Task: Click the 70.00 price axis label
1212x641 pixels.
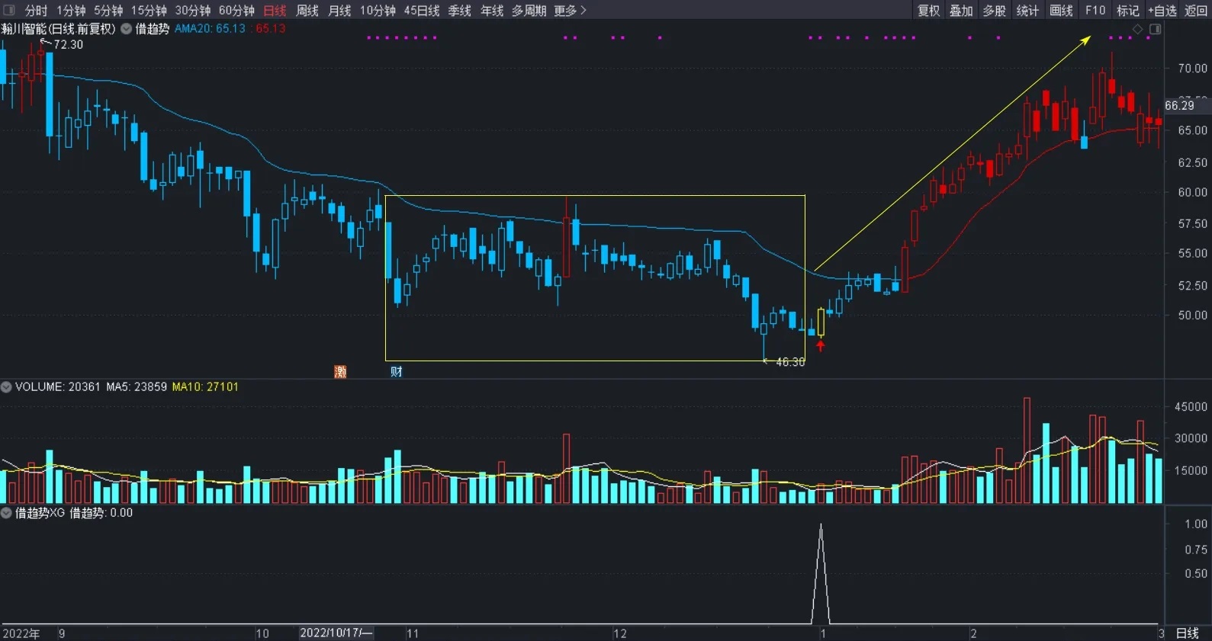Action: tap(1192, 69)
